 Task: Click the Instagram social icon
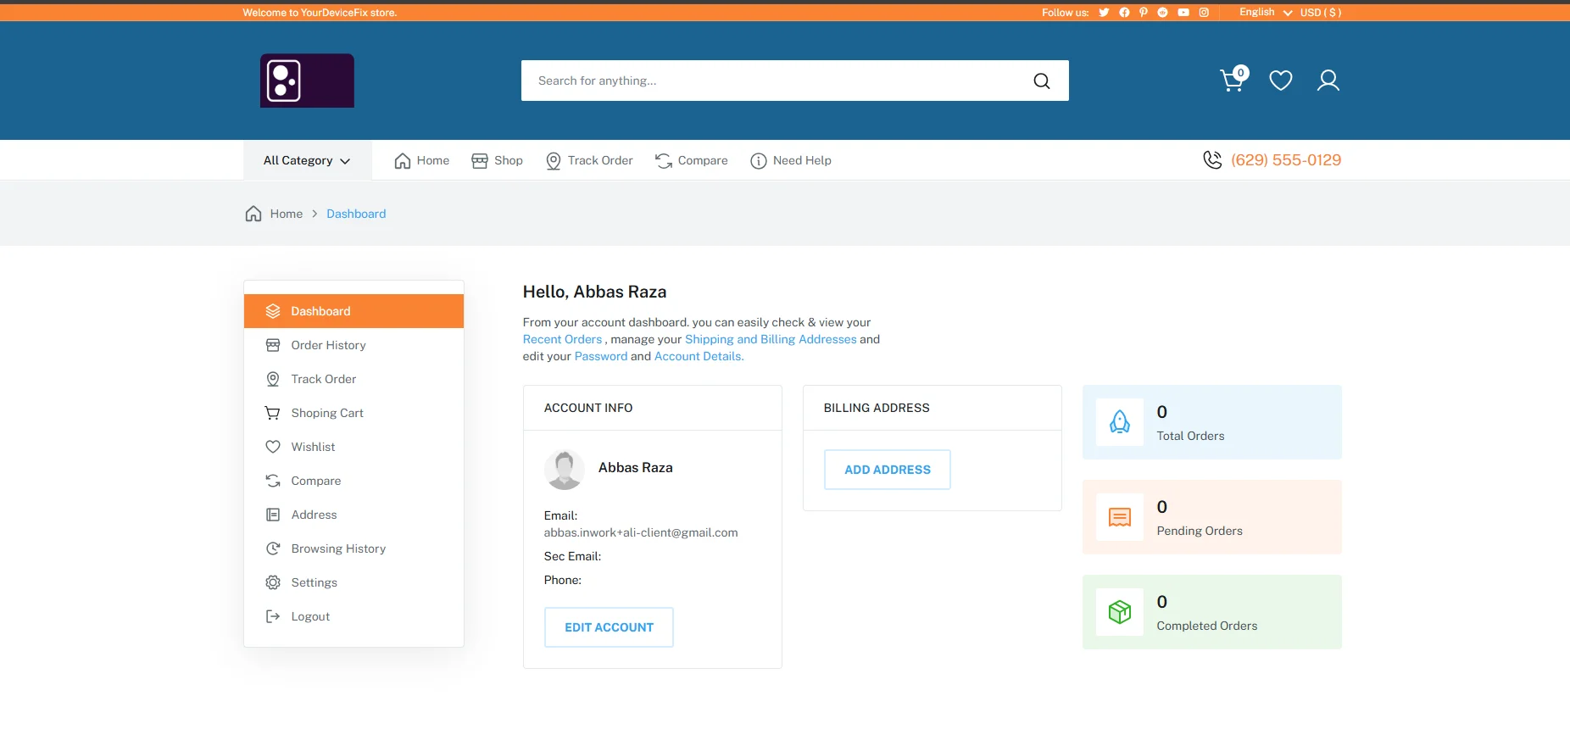coord(1203,13)
